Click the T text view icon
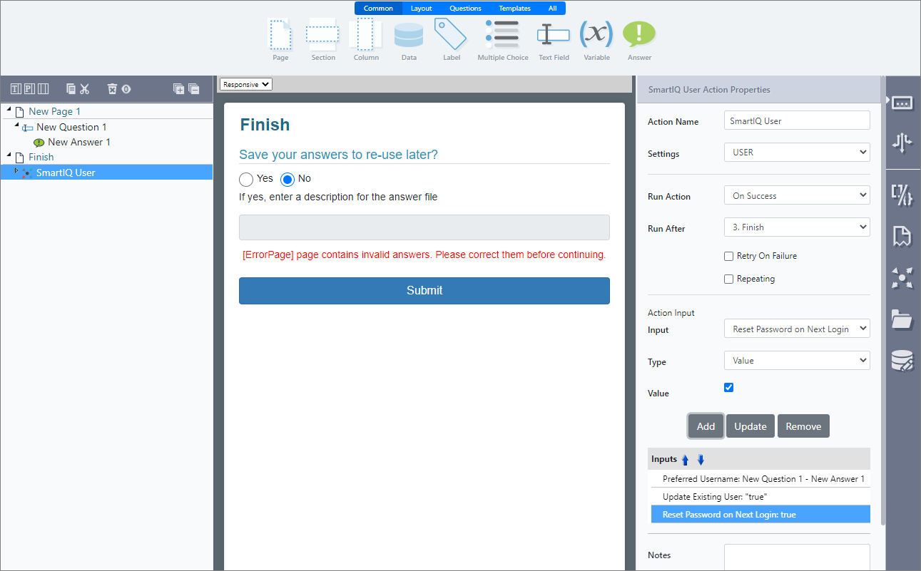Image resolution: width=921 pixels, height=571 pixels. (x=16, y=89)
